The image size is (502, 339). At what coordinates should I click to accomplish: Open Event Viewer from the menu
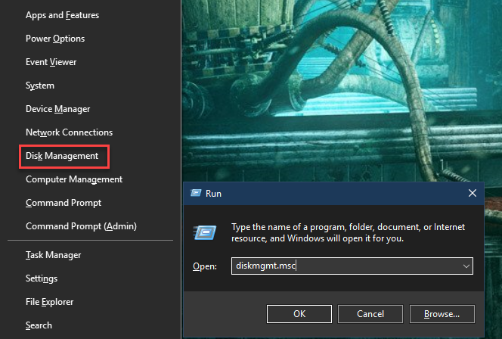pos(51,62)
